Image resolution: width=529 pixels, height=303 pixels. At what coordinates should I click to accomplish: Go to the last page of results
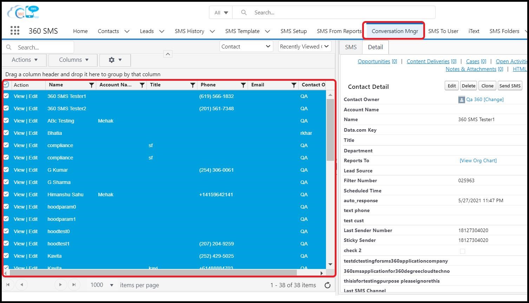(74, 284)
